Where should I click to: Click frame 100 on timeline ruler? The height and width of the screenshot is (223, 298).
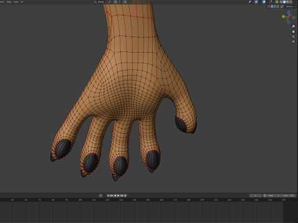80,200
